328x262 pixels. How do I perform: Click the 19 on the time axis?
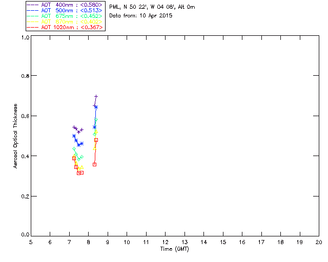point(300,242)
